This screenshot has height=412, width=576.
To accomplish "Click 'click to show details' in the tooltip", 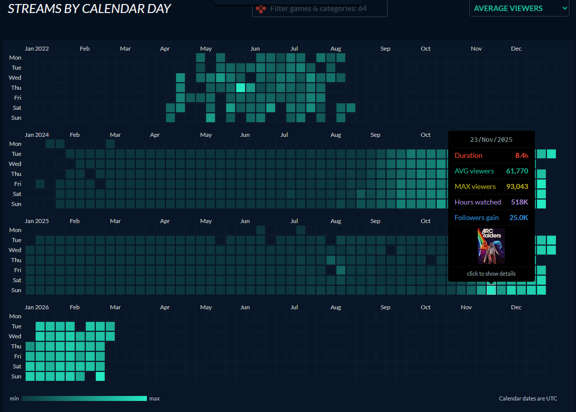I will pyautogui.click(x=491, y=274).
